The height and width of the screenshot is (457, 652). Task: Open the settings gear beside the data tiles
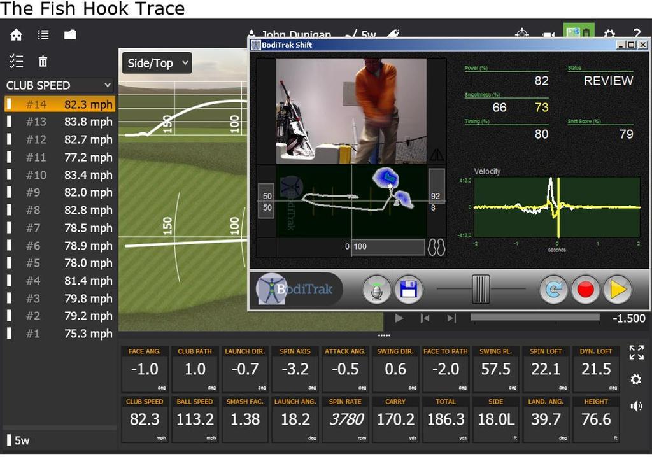point(635,379)
